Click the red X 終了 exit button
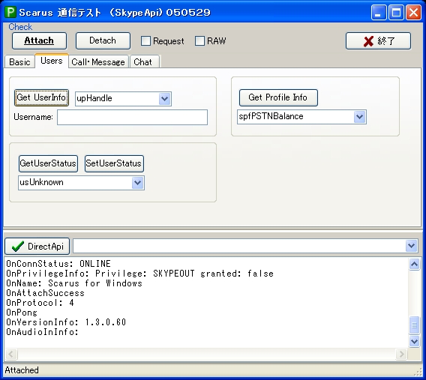This screenshot has height=380, width=426. (378, 40)
